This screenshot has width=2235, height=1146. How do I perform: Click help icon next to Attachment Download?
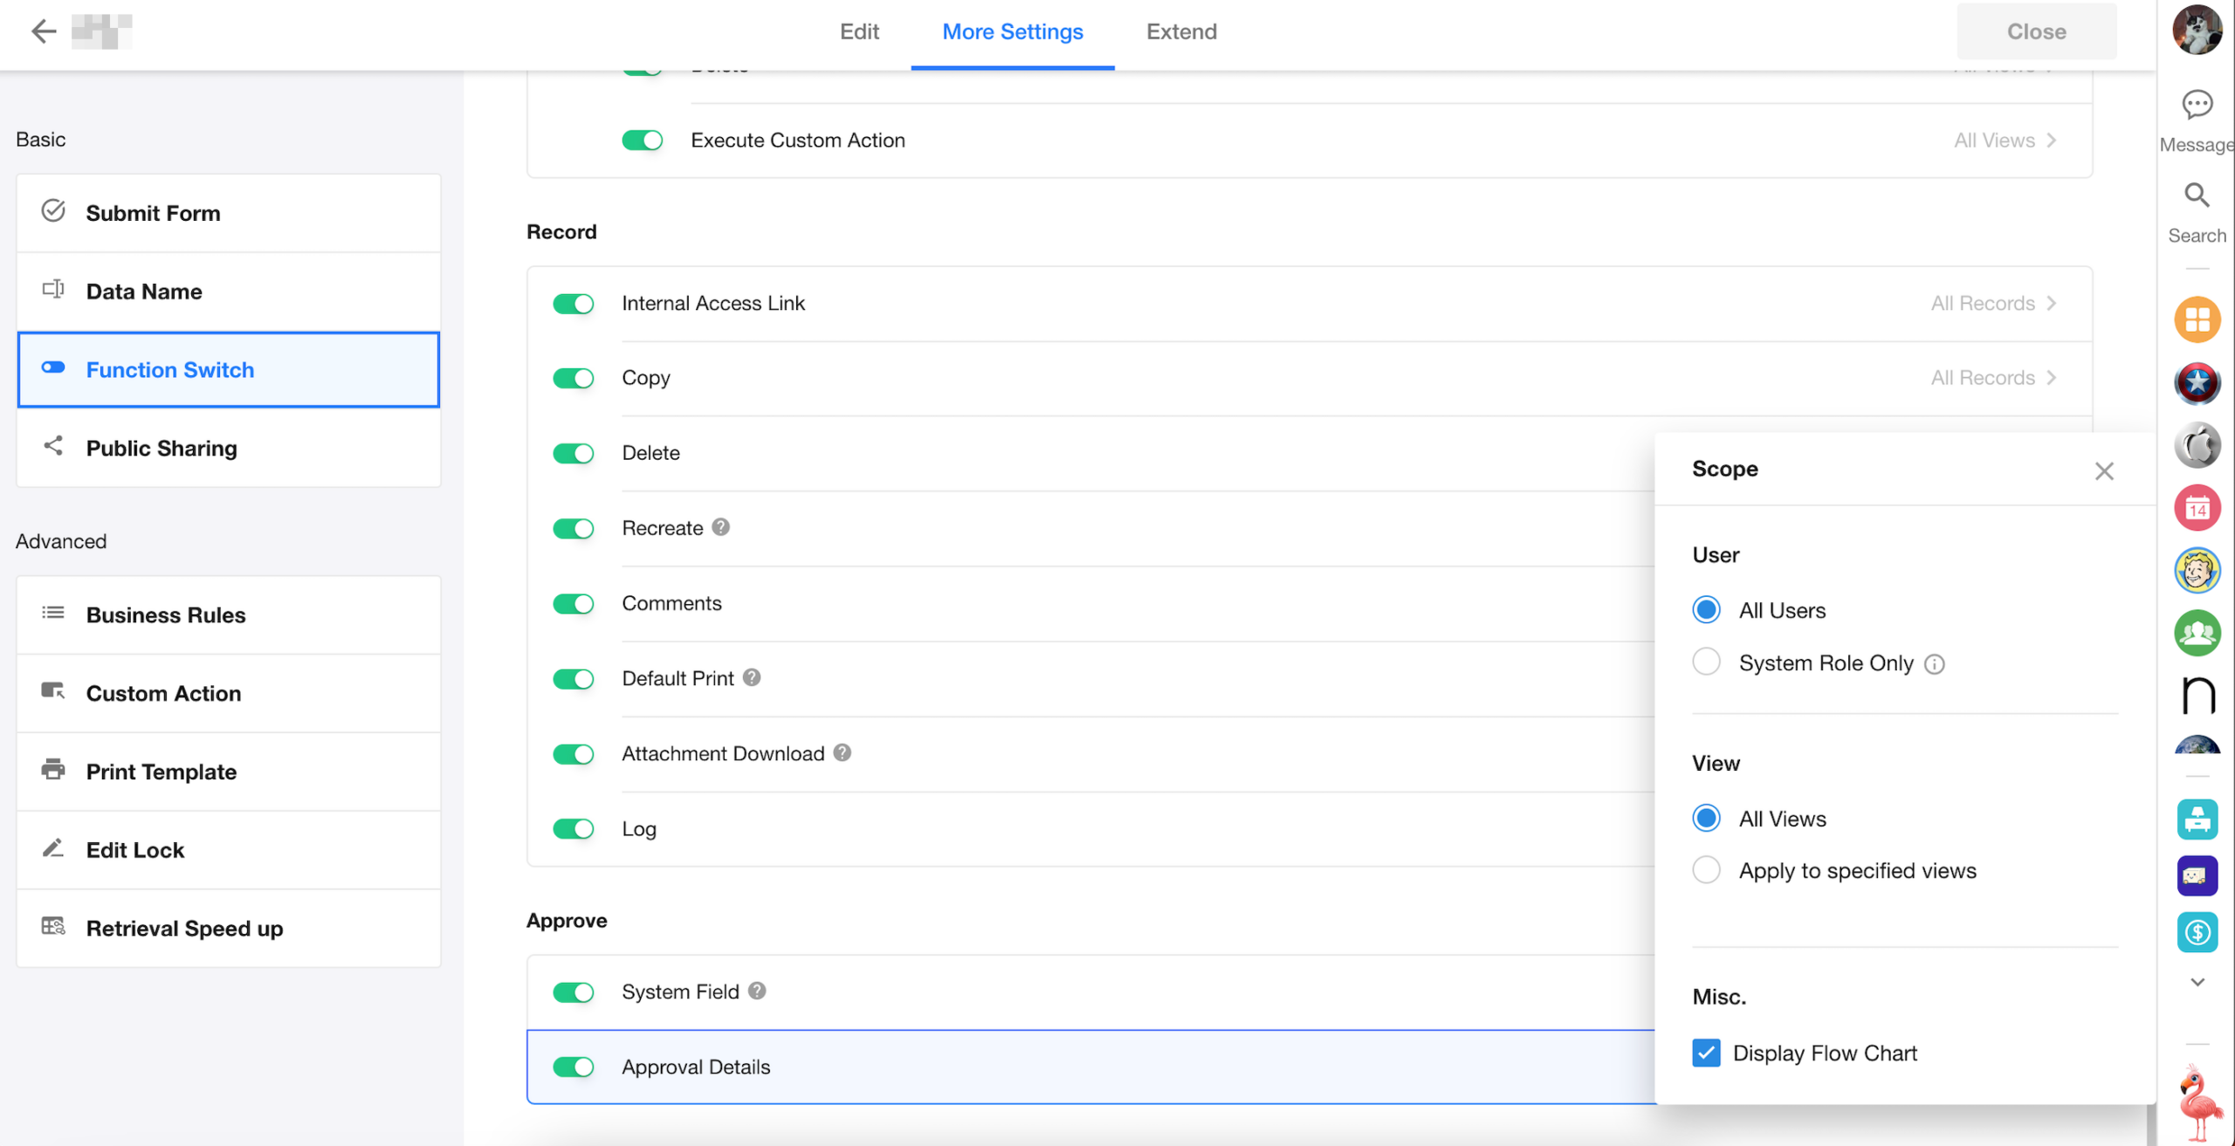click(x=842, y=752)
